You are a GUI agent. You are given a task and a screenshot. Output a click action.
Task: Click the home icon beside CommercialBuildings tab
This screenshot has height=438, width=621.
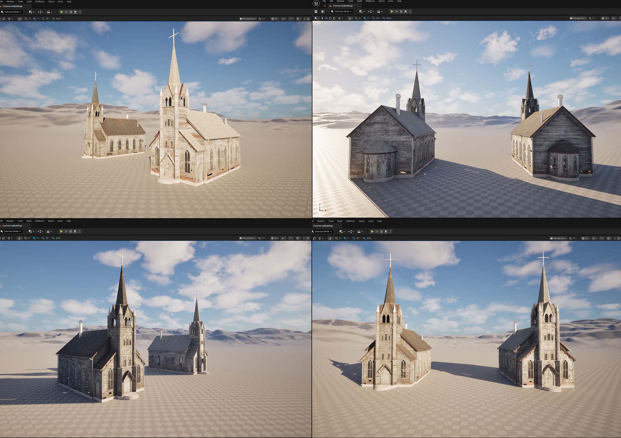[x=325, y=6]
